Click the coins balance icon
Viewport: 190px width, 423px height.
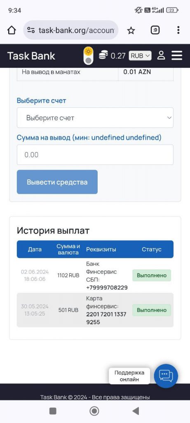pos(103,55)
